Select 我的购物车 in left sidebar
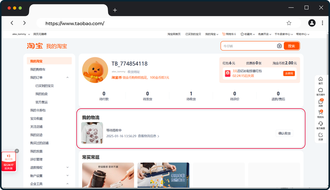The height and width of the screenshot is (190, 330). tap(38, 70)
